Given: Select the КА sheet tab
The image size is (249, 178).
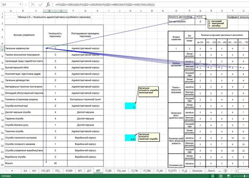Looking at the screenshot, I should tap(25, 170).
